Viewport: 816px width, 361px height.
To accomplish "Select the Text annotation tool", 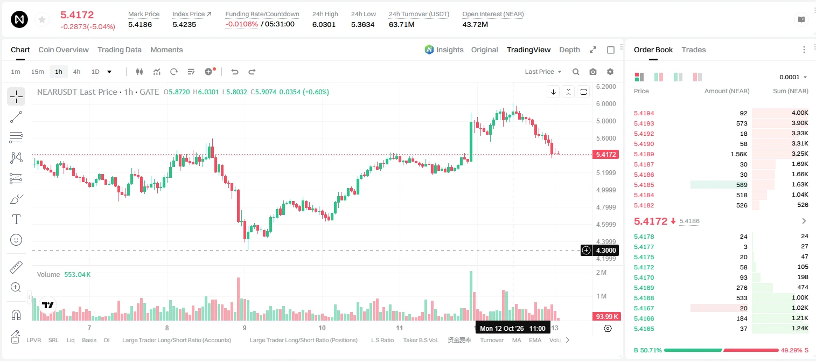I will point(16,219).
